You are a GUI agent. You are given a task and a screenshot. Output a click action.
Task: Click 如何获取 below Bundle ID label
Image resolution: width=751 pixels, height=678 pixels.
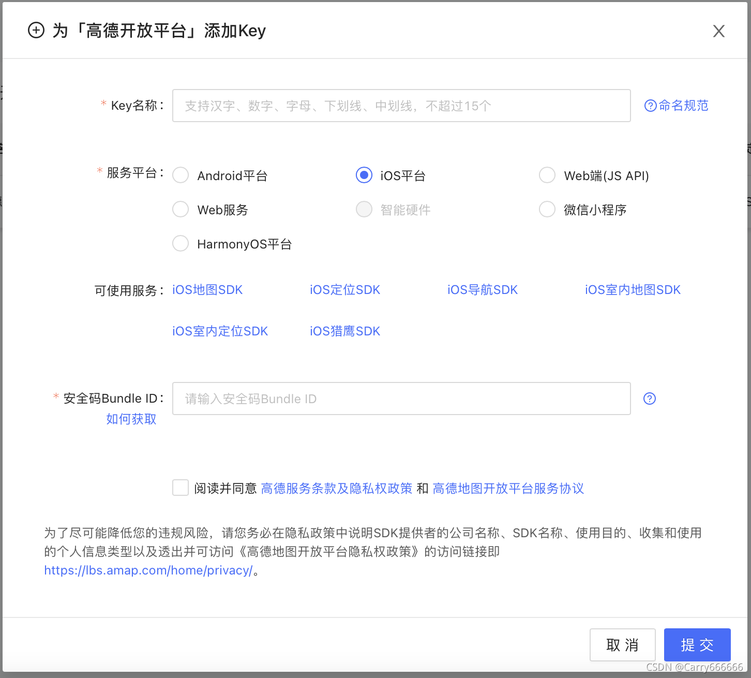click(x=131, y=419)
